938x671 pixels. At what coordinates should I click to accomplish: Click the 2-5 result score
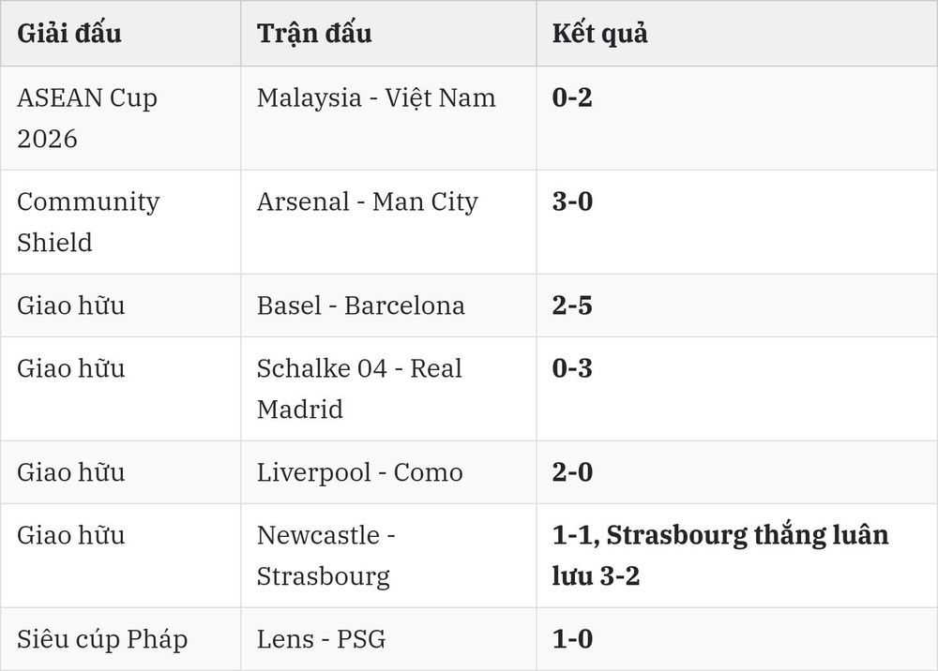[x=572, y=306]
